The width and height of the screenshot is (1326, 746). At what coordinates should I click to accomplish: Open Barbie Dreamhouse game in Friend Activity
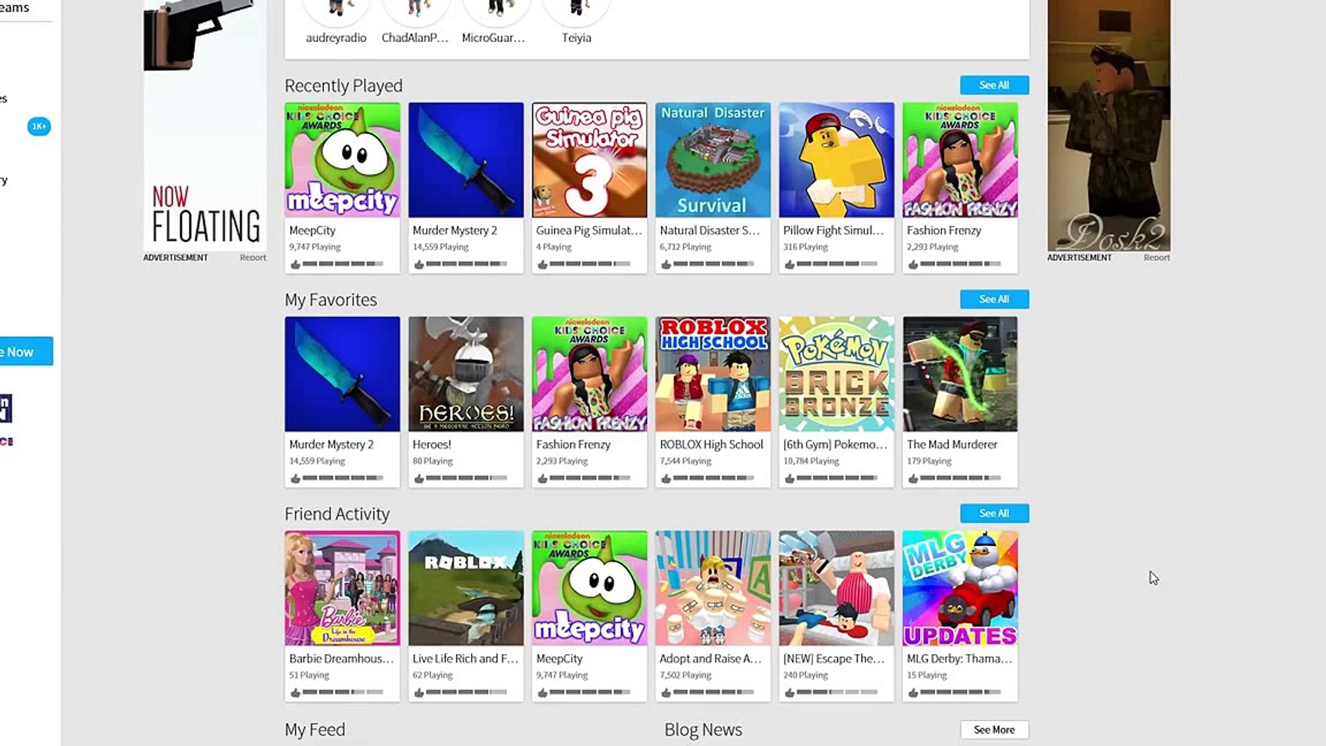point(342,589)
